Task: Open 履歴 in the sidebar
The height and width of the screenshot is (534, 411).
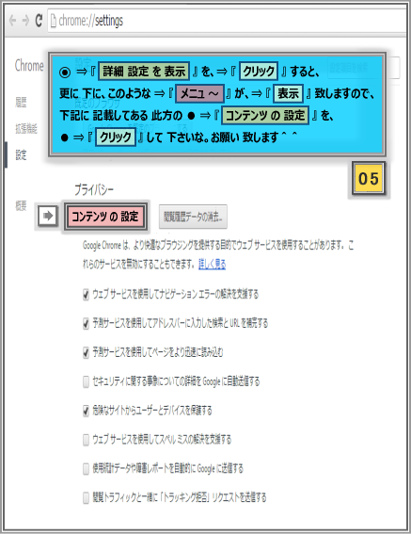Action: click(x=21, y=102)
